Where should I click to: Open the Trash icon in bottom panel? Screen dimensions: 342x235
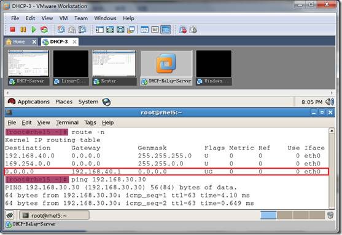coord(330,215)
